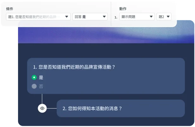
Task: Click the 是 answer label text
Action: pyautogui.click(x=41, y=77)
